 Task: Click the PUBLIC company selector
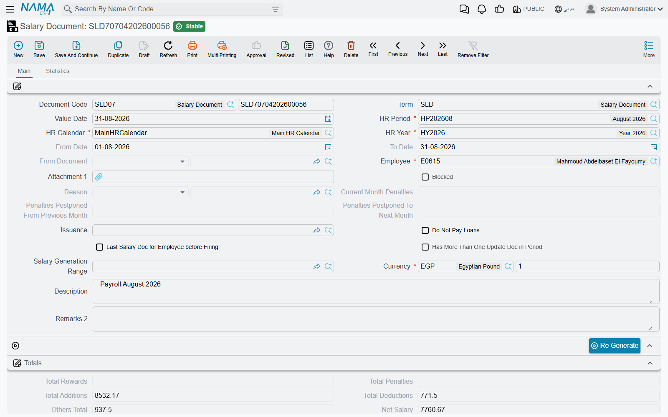pos(529,9)
